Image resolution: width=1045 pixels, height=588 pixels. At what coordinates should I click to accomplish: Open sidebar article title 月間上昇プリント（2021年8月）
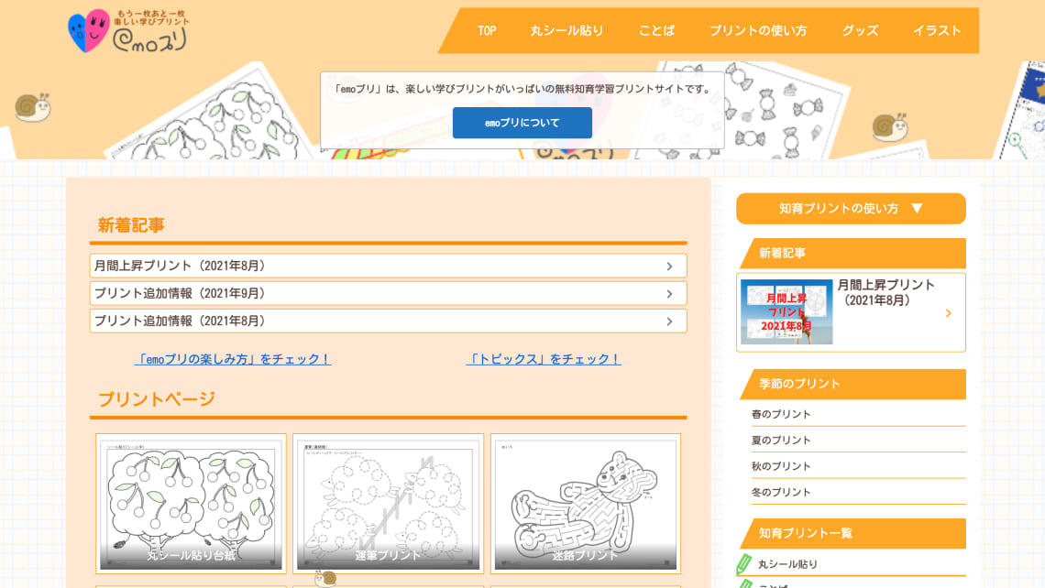click(885, 292)
